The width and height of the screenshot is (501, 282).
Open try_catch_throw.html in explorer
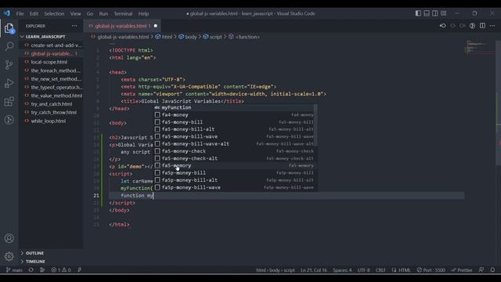click(51, 112)
